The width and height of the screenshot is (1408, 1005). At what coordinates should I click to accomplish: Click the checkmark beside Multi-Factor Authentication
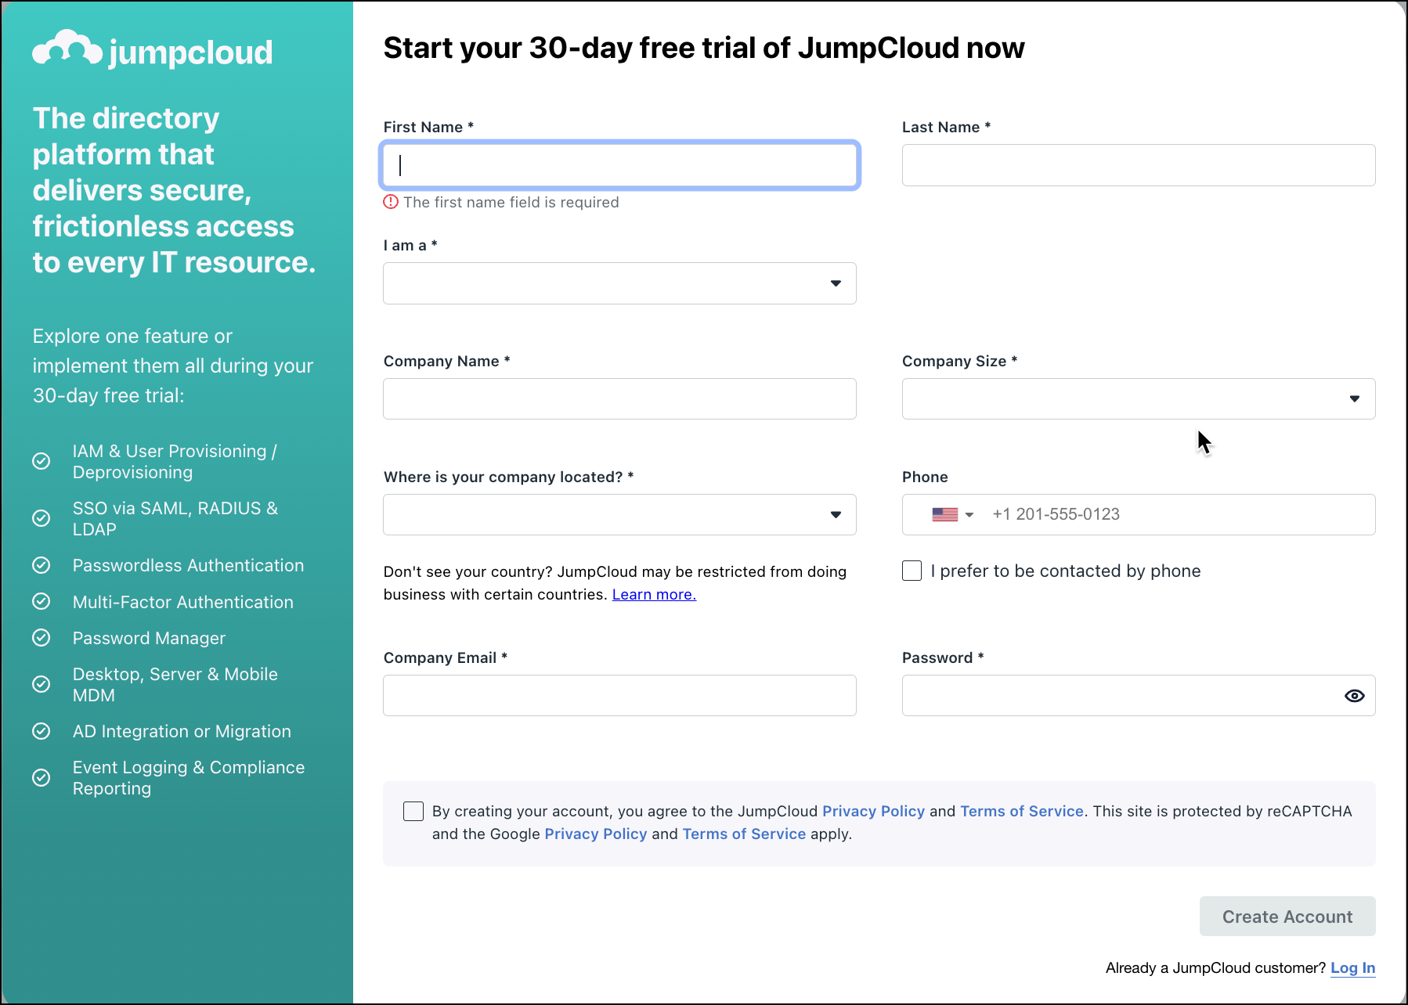(41, 601)
